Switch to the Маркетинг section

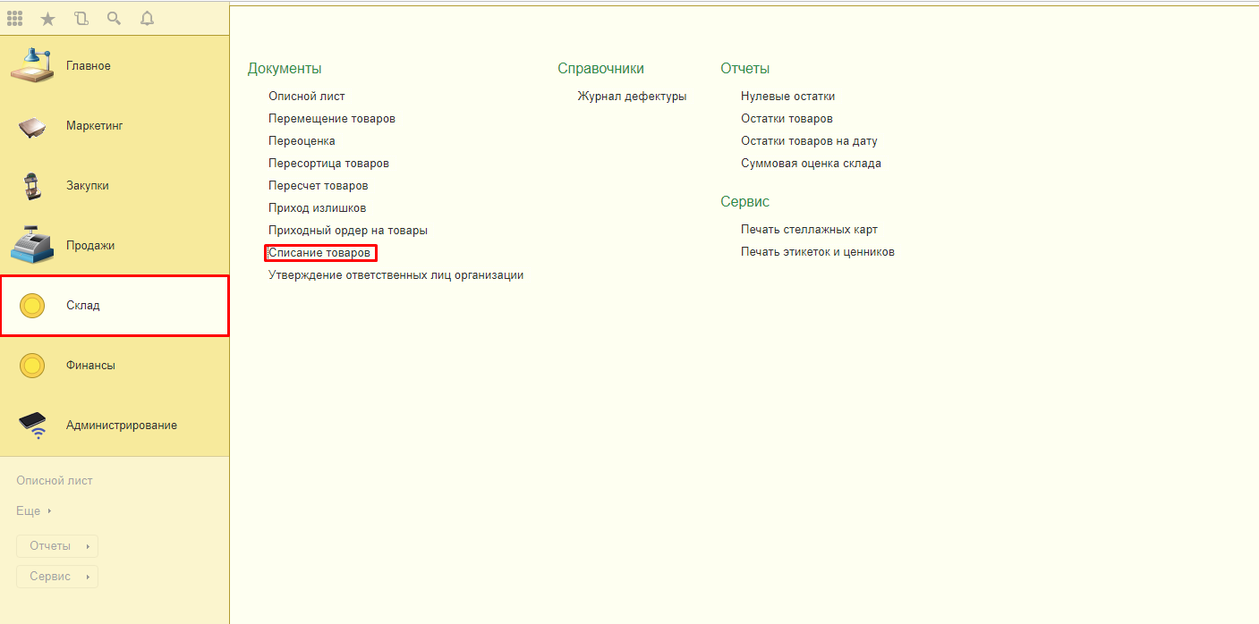click(x=94, y=126)
